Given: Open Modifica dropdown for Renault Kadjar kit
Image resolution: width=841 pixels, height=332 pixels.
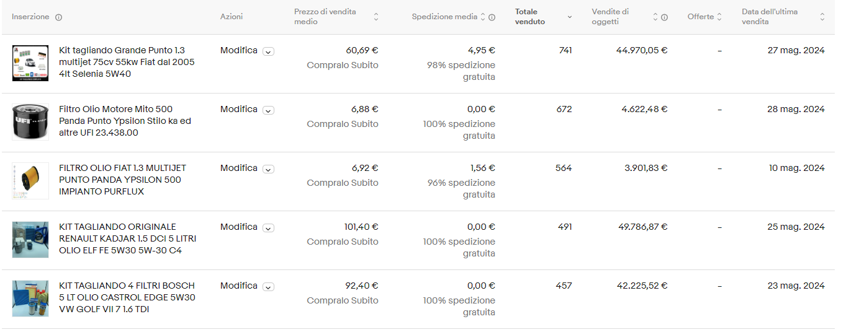Looking at the screenshot, I should [x=268, y=228].
